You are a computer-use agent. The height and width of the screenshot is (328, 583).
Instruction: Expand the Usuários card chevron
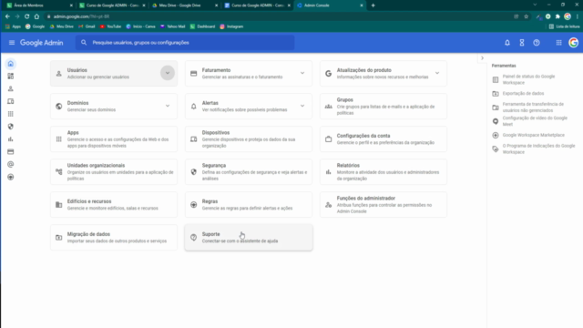[168, 73]
